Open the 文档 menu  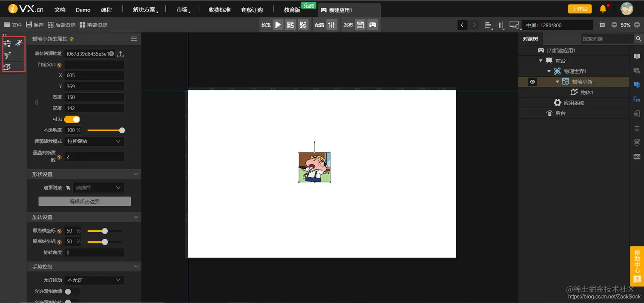click(60, 10)
